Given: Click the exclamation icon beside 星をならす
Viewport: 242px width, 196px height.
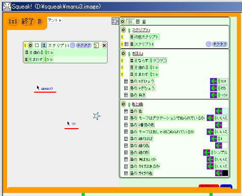Looking at the screenshot, I should [122, 60].
